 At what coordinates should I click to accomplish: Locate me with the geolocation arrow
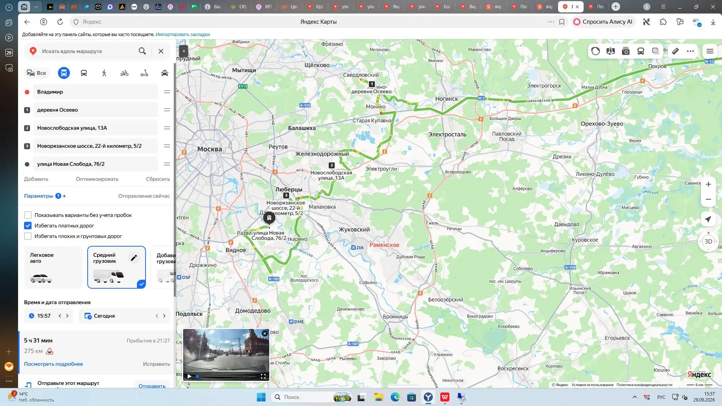(708, 219)
